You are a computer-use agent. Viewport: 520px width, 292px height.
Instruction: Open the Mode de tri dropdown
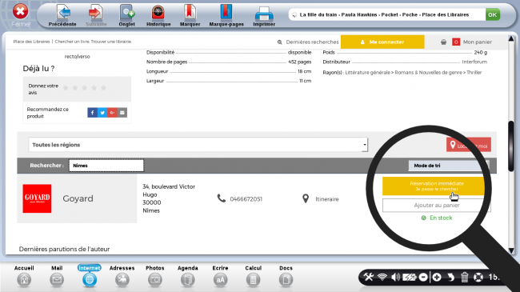(448, 166)
